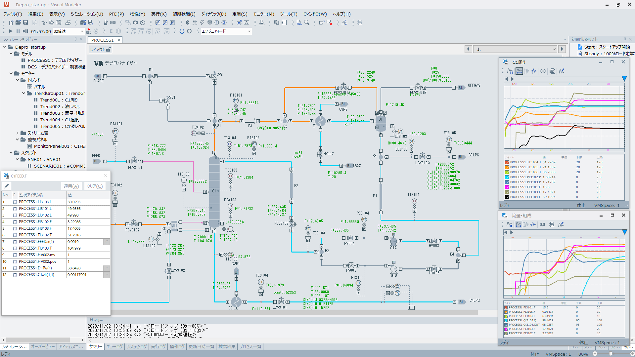Image resolution: width=635 pixels, height=357 pixels.
Task: Click the Save icon in toolbar
Action: (25, 22)
